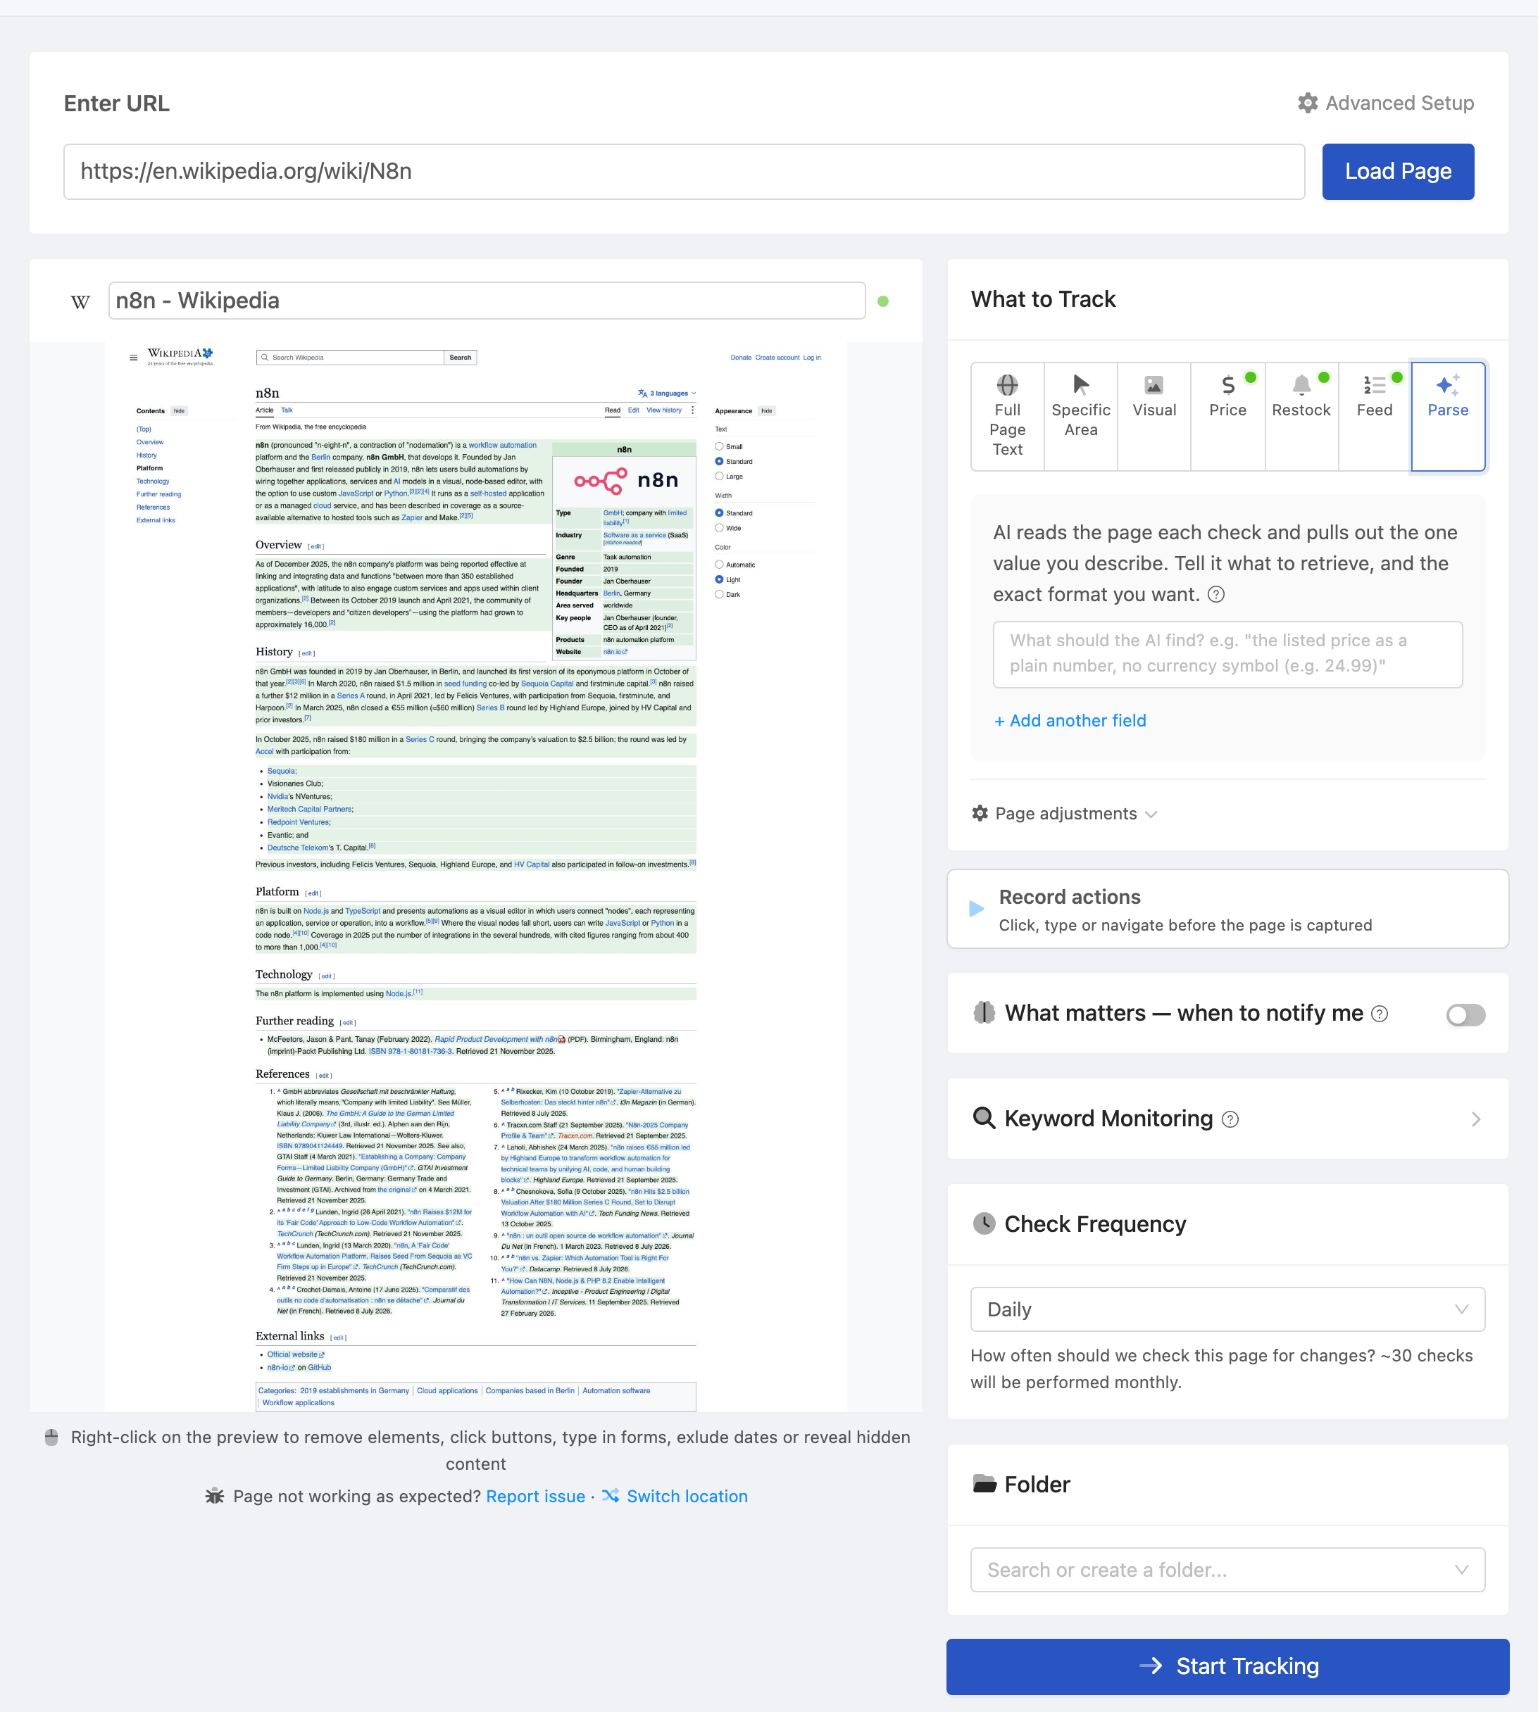Select the Specific Area cursor icon

tap(1081, 385)
